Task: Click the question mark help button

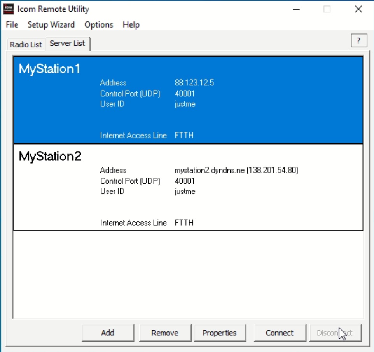Action: coord(359,40)
